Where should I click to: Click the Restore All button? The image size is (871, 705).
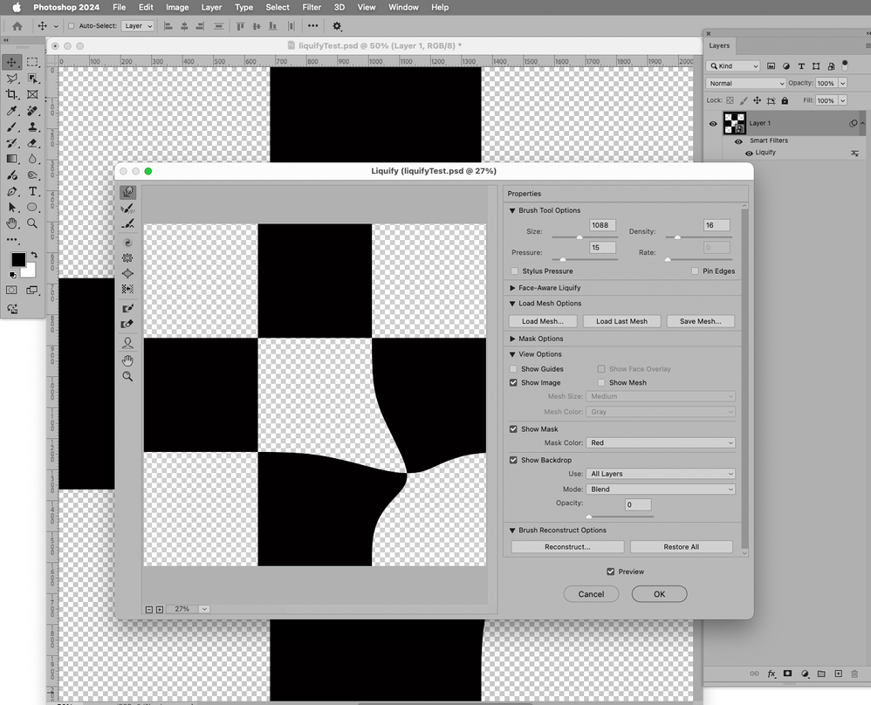click(x=681, y=547)
